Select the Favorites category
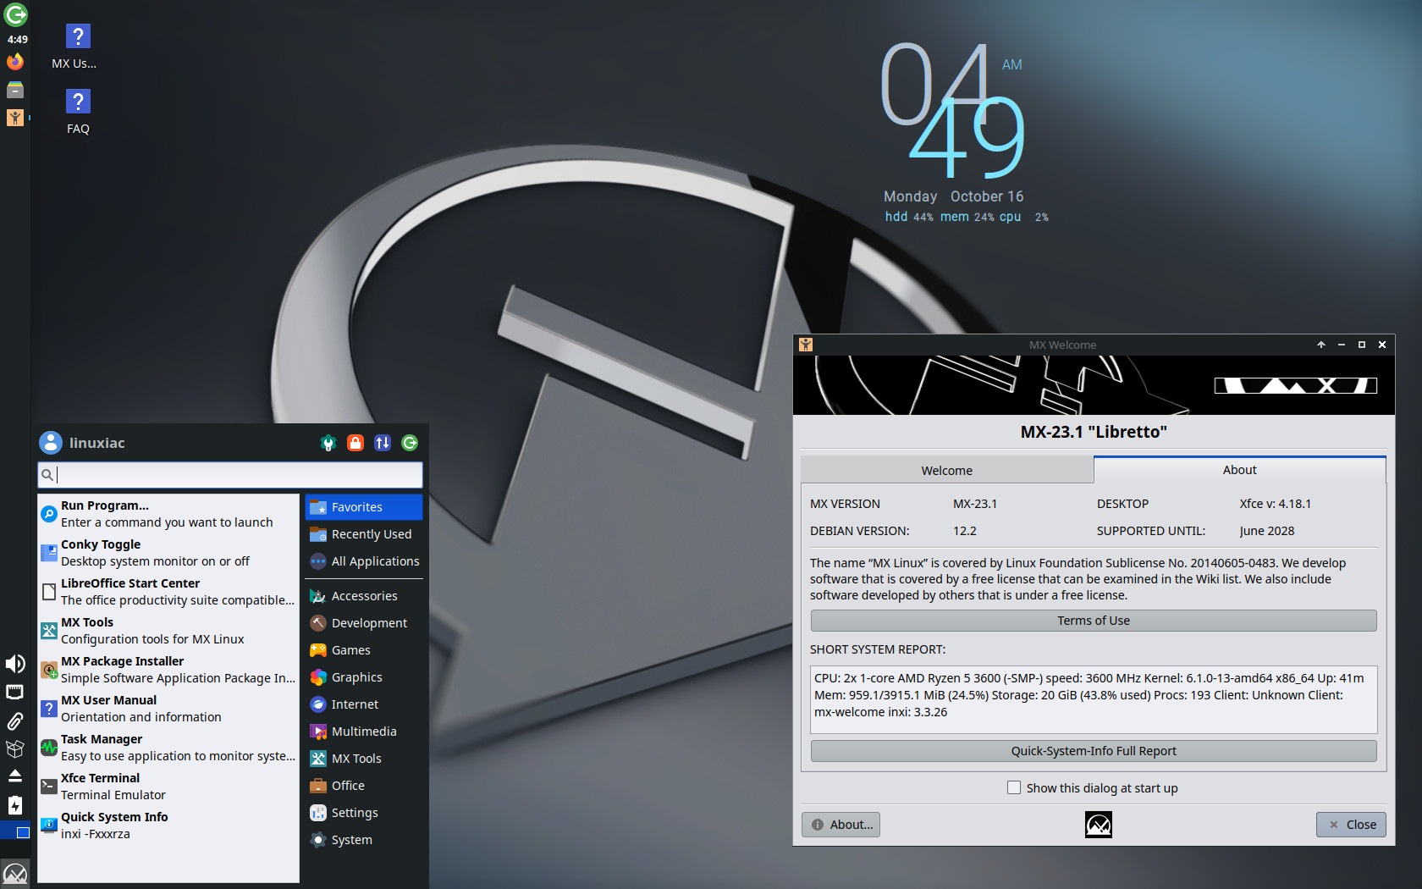Image resolution: width=1422 pixels, height=889 pixels. [364, 507]
